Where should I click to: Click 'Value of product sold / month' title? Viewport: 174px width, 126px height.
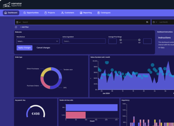point(100,57)
